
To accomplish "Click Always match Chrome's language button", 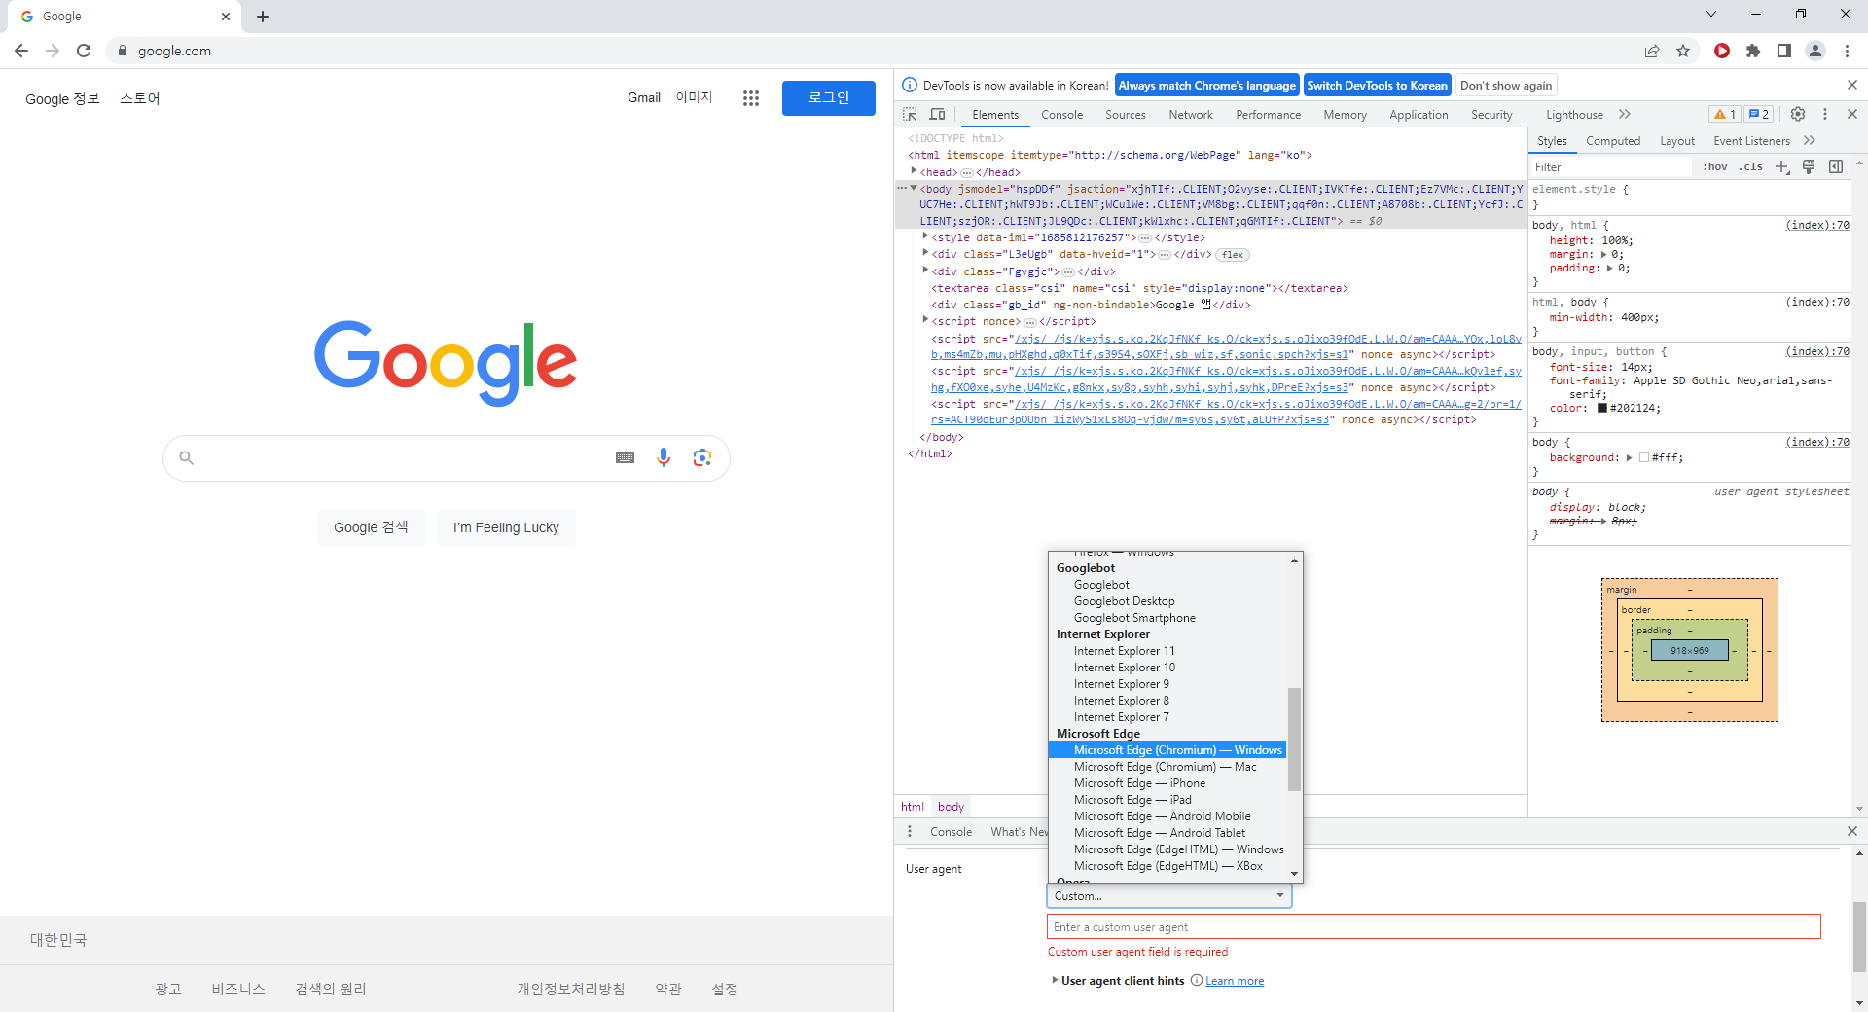I will tap(1206, 86).
